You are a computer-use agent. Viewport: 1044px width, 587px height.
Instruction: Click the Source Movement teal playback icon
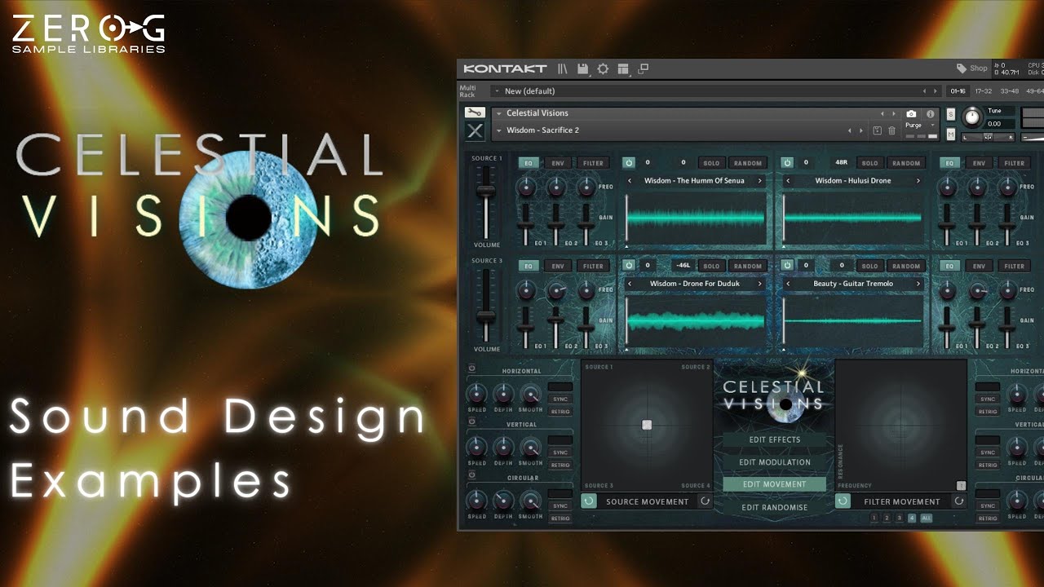click(x=589, y=501)
